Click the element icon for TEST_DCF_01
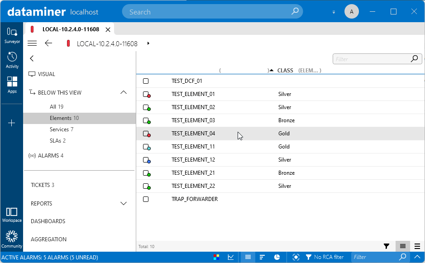Viewport: 425px width, 263px height. coord(146,81)
